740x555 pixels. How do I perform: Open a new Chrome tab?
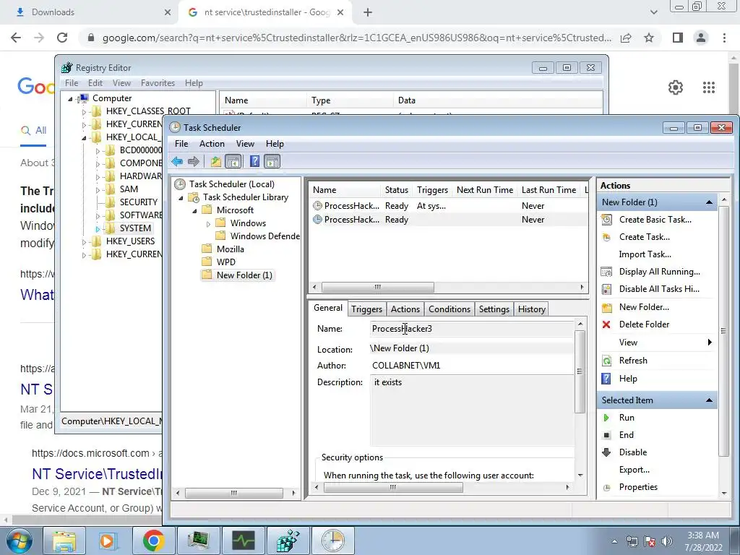coord(368,12)
